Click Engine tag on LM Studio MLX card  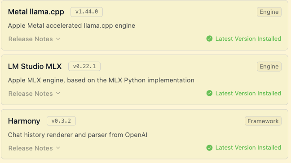coord(269,67)
